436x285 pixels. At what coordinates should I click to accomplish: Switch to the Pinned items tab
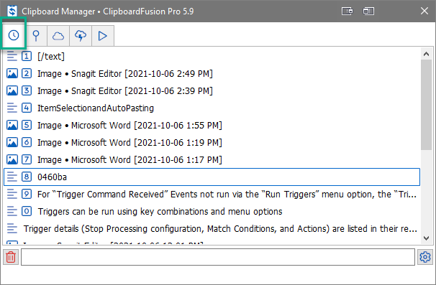pyautogui.click(x=36, y=36)
